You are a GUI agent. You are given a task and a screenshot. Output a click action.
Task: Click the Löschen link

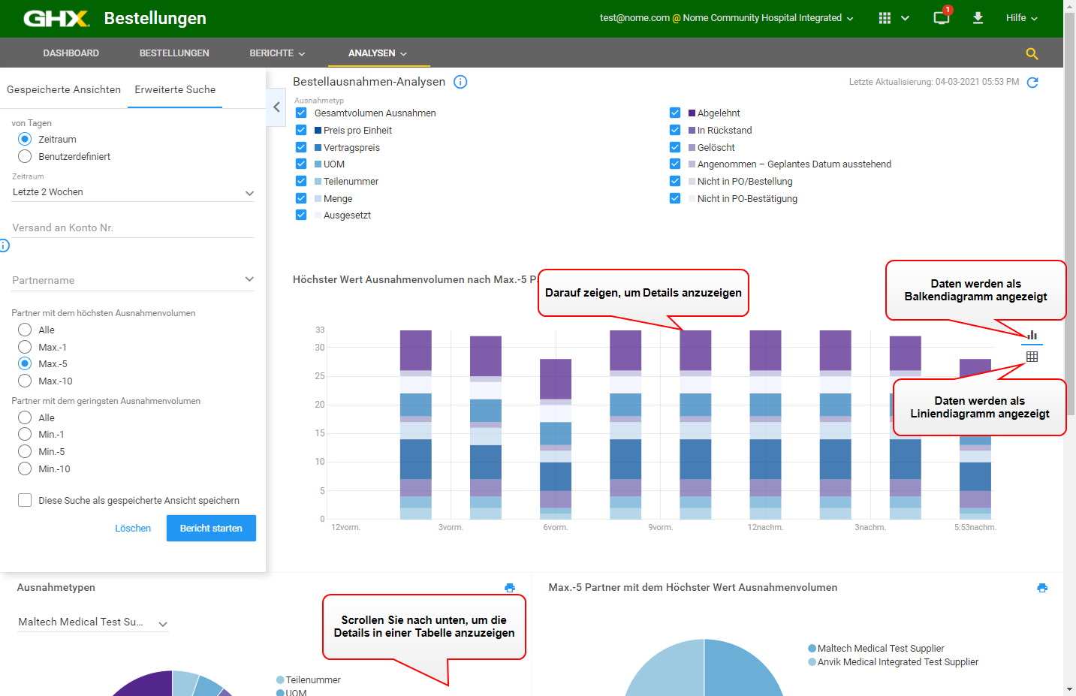click(133, 529)
